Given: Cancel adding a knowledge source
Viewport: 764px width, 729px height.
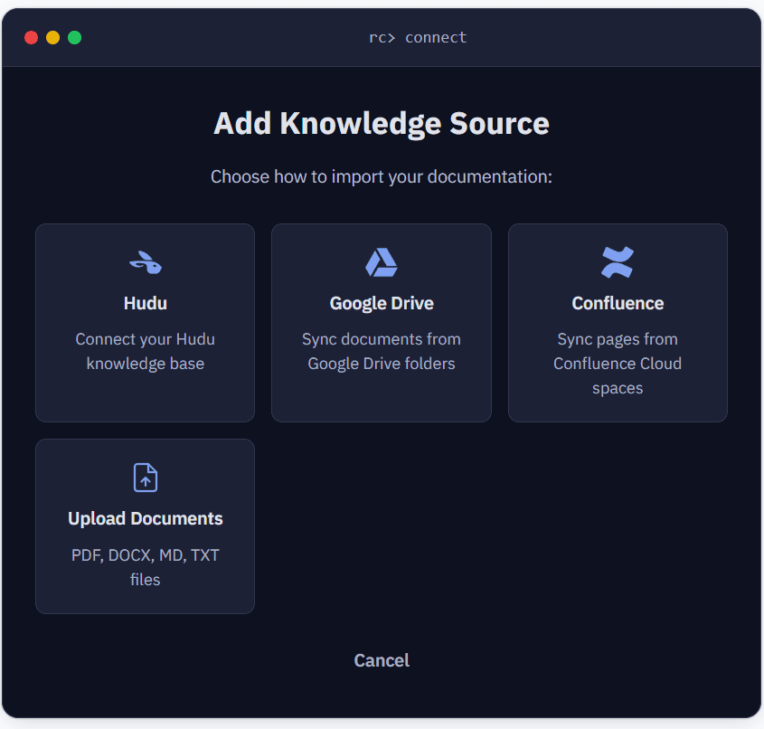Looking at the screenshot, I should (x=382, y=660).
